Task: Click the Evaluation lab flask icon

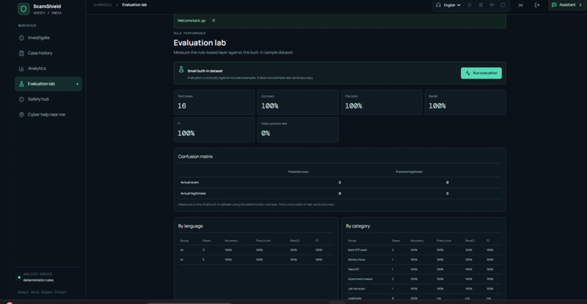Action: (21, 84)
